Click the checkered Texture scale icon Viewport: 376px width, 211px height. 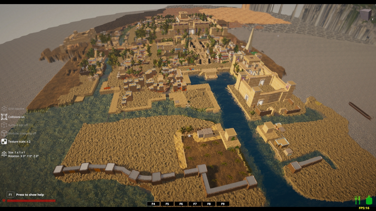point(4,142)
